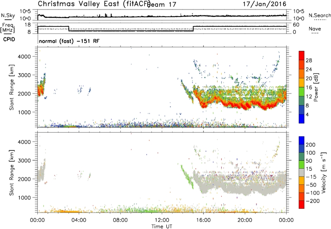Select the 'Power [dB]' color bar title
Image resolution: width=331 pixels, height=229 pixels.
[316, 87]
